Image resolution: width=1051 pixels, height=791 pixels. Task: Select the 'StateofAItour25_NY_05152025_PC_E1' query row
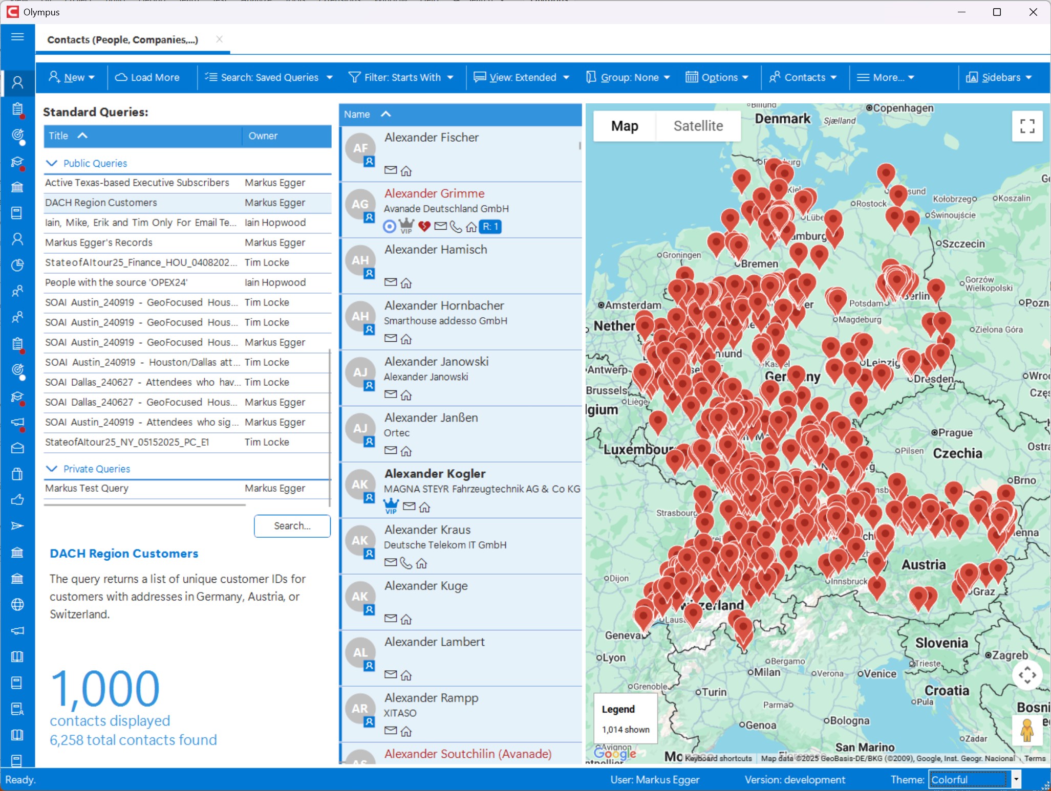pyautogui.click(x=187, y=442)
